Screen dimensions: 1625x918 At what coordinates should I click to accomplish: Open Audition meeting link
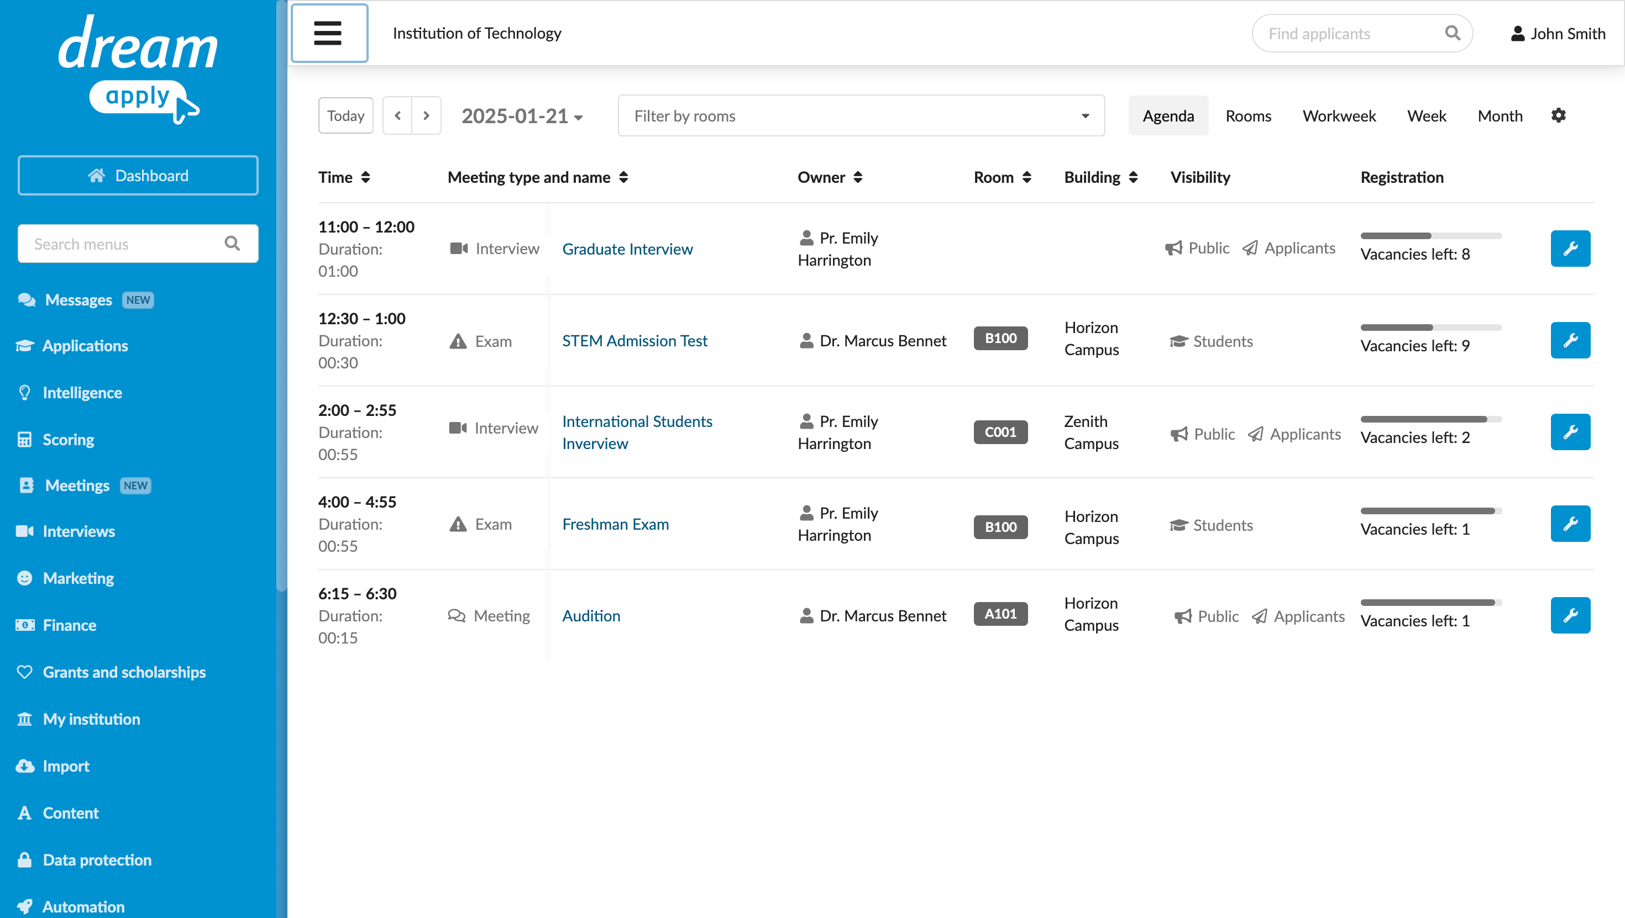(591, 615)
